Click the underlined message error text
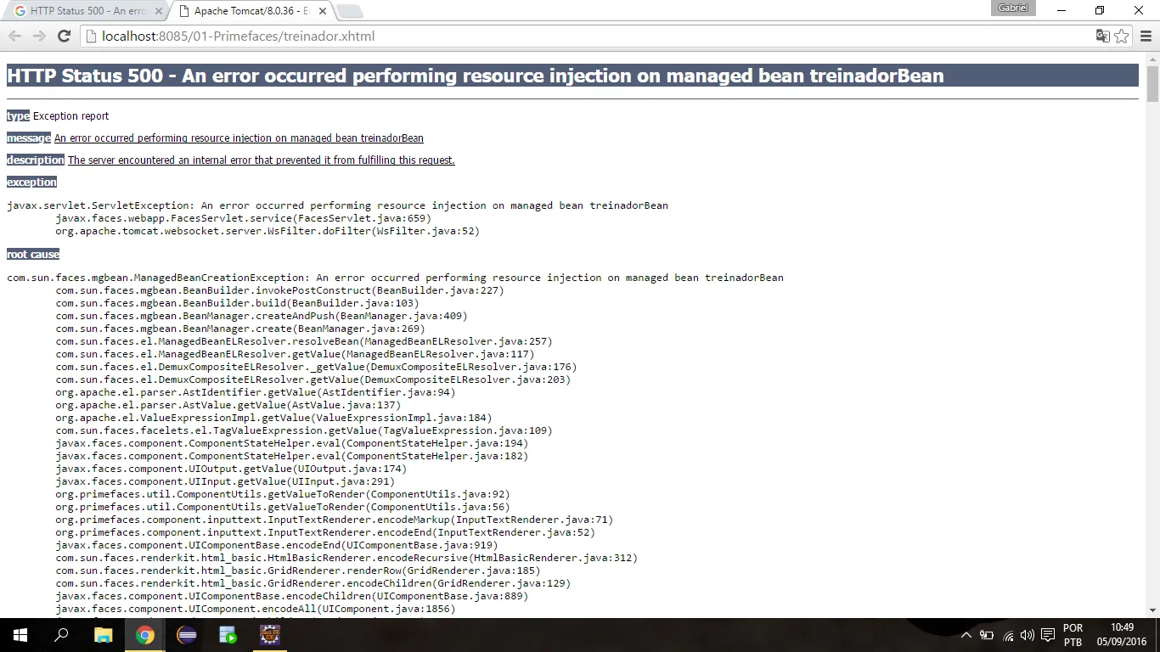1160x652 pixels. click(239, 138)
